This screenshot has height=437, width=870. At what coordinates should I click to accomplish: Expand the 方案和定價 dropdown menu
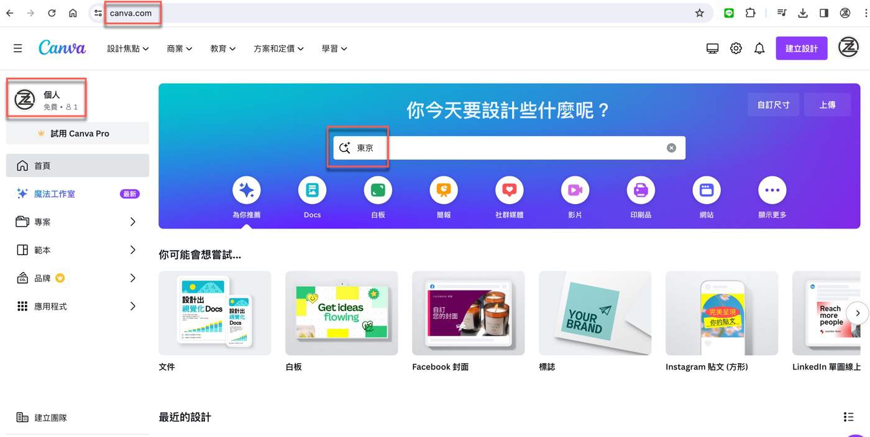click(x=279, y=48)
